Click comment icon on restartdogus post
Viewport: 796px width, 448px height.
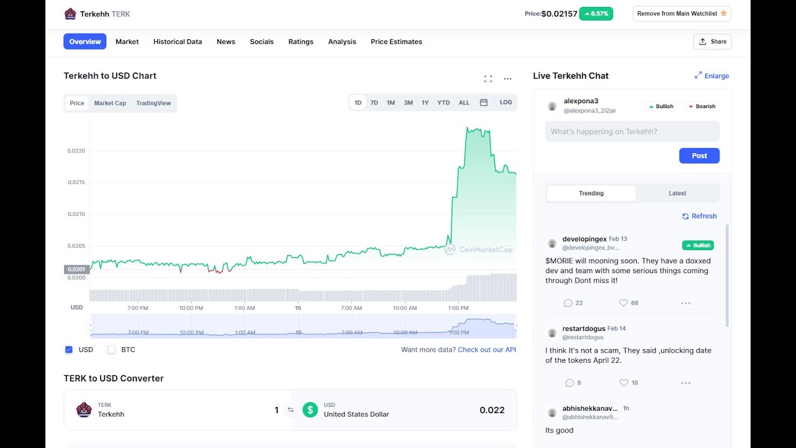569,383
